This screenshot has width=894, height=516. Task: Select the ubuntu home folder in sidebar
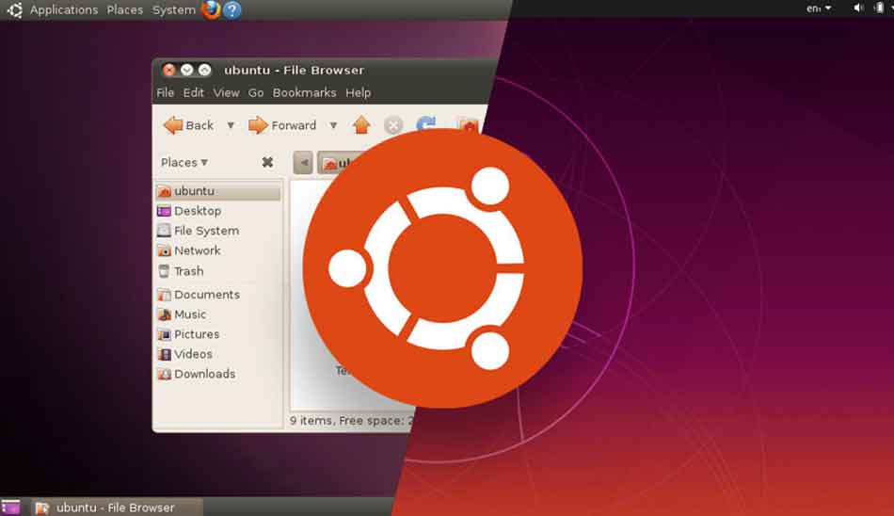coord(217,191)
